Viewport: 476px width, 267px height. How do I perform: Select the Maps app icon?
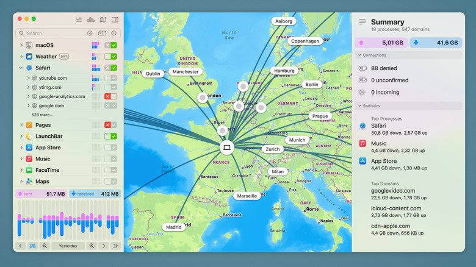(x=29, y=182)
